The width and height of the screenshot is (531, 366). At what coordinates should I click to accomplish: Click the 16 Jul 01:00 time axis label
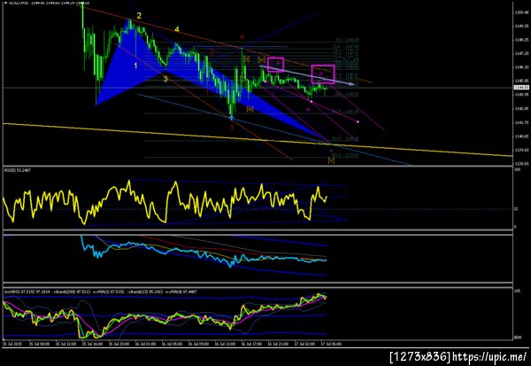click(145, 344)
